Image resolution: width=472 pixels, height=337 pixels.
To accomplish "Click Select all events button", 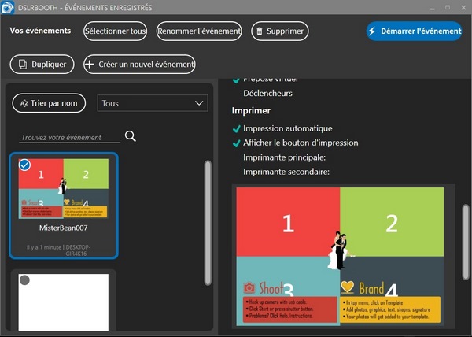I will (116, 31).
